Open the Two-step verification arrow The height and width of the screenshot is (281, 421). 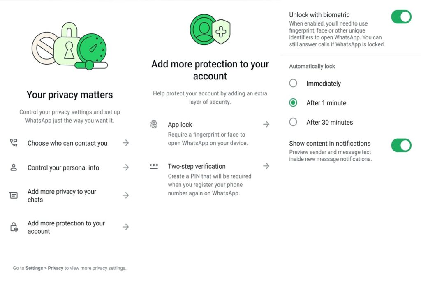point(266,166)
